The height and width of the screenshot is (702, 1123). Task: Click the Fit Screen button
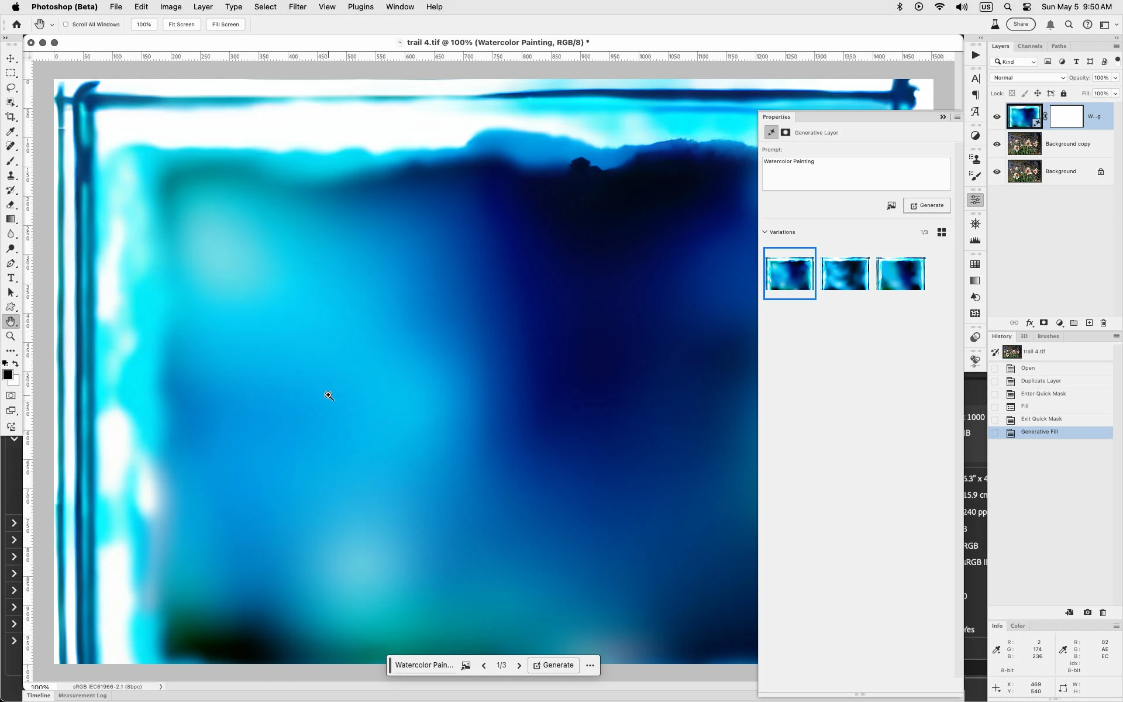pos(181,25)
